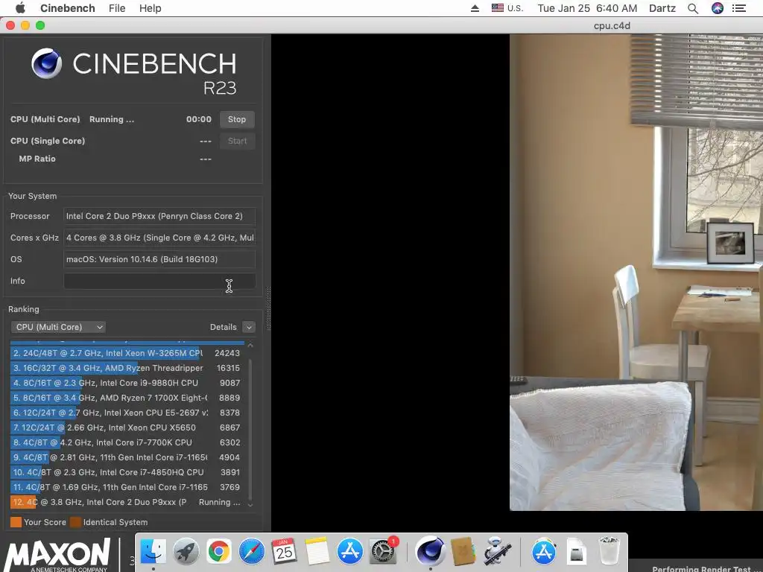The width and height of the screenshot is (763, 572).
Task: Click the ranking list scroll down arrow
Action: pos(250,505)
